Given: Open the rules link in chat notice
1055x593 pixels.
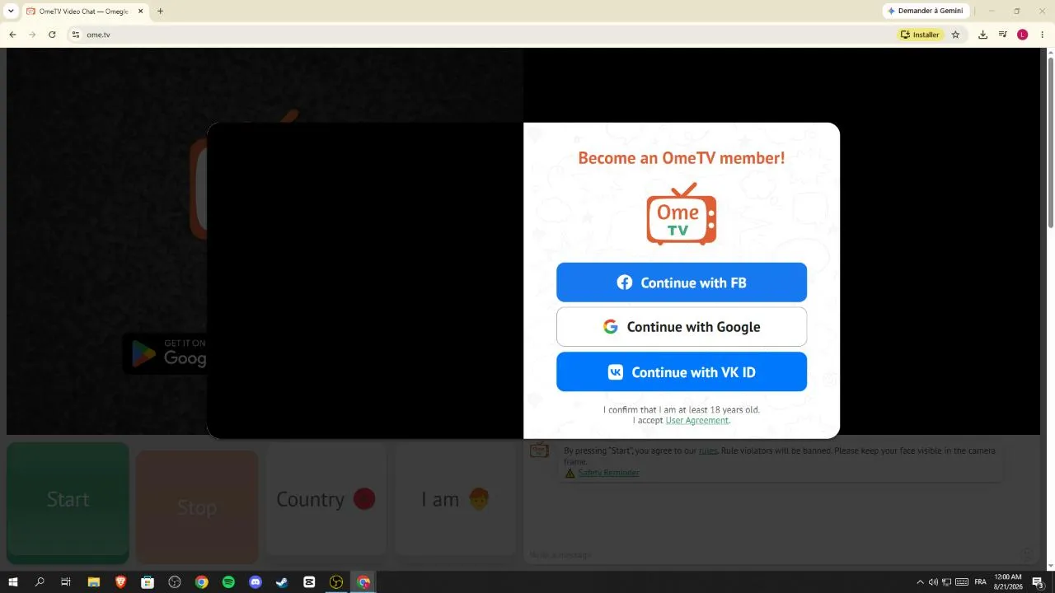Looking at the screenshot, I should [707, 451].
